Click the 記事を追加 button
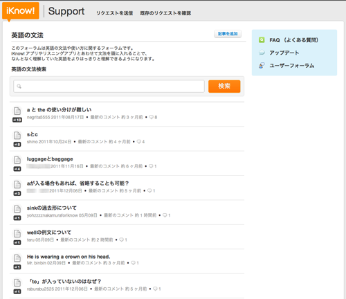346x299 pixels. [x=228, y=34]
